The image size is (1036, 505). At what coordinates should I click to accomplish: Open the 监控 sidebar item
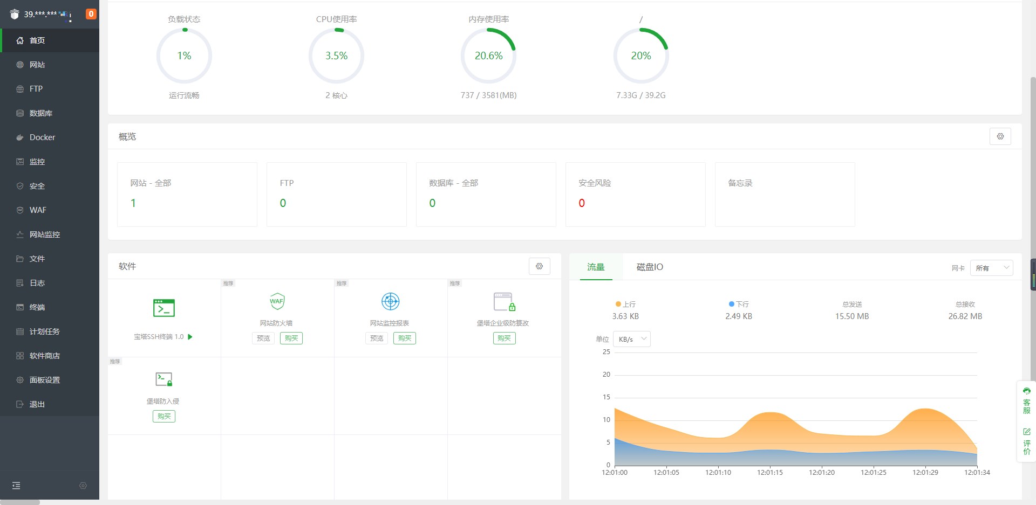[50, 162]
